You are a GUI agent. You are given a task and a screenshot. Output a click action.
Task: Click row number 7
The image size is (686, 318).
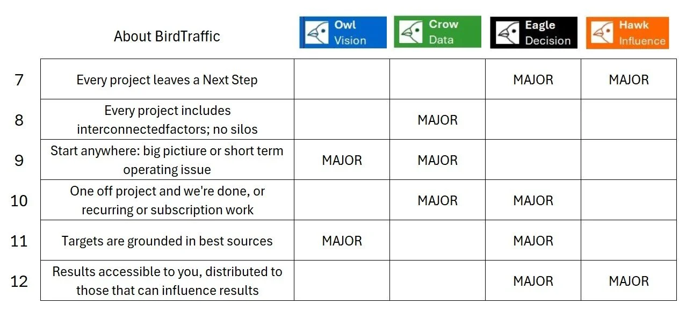point(19,80)
